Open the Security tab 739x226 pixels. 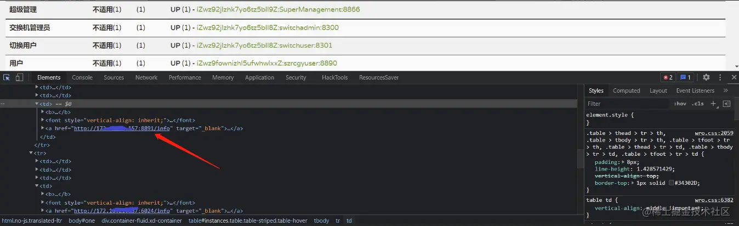pos(296,77)
